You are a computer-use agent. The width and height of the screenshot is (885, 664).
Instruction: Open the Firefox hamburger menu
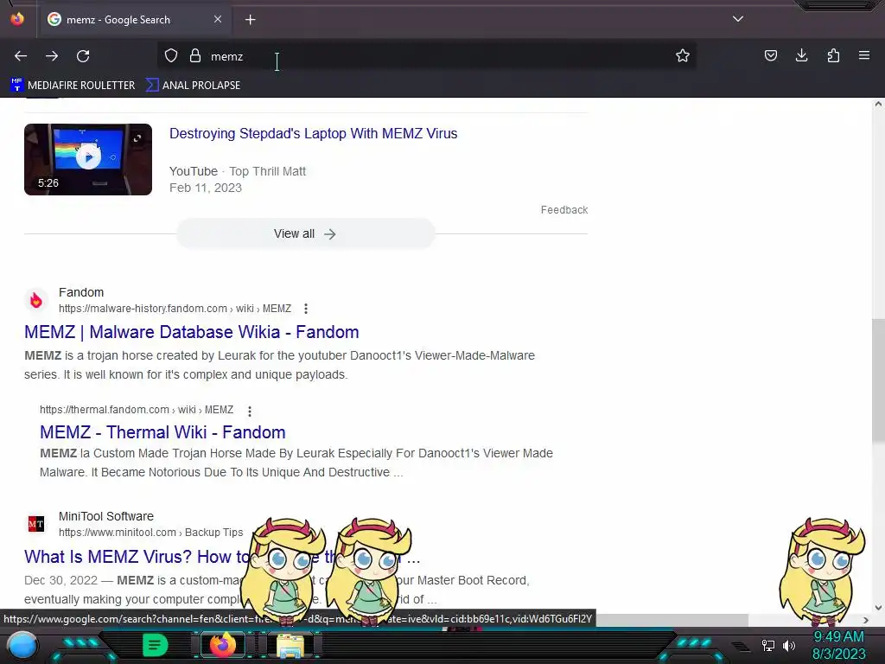[864, 55]
